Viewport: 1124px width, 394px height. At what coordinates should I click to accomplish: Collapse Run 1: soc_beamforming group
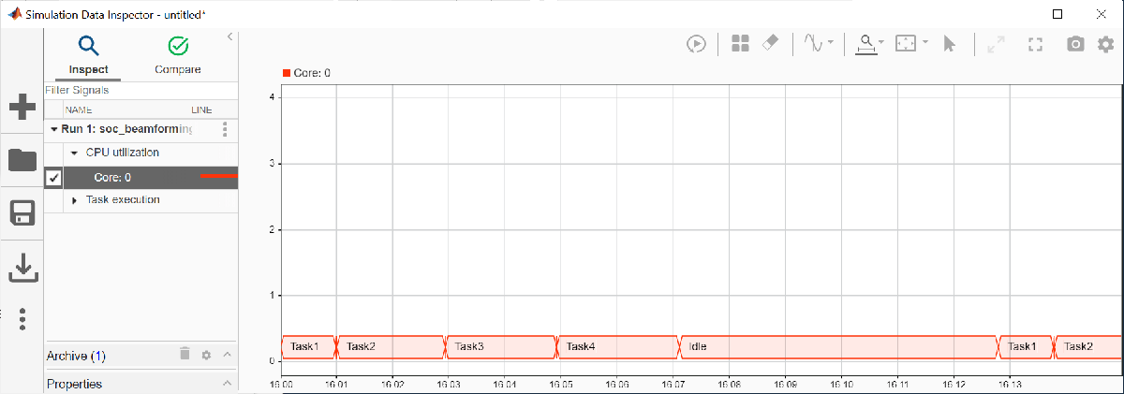tap(53, 129)
